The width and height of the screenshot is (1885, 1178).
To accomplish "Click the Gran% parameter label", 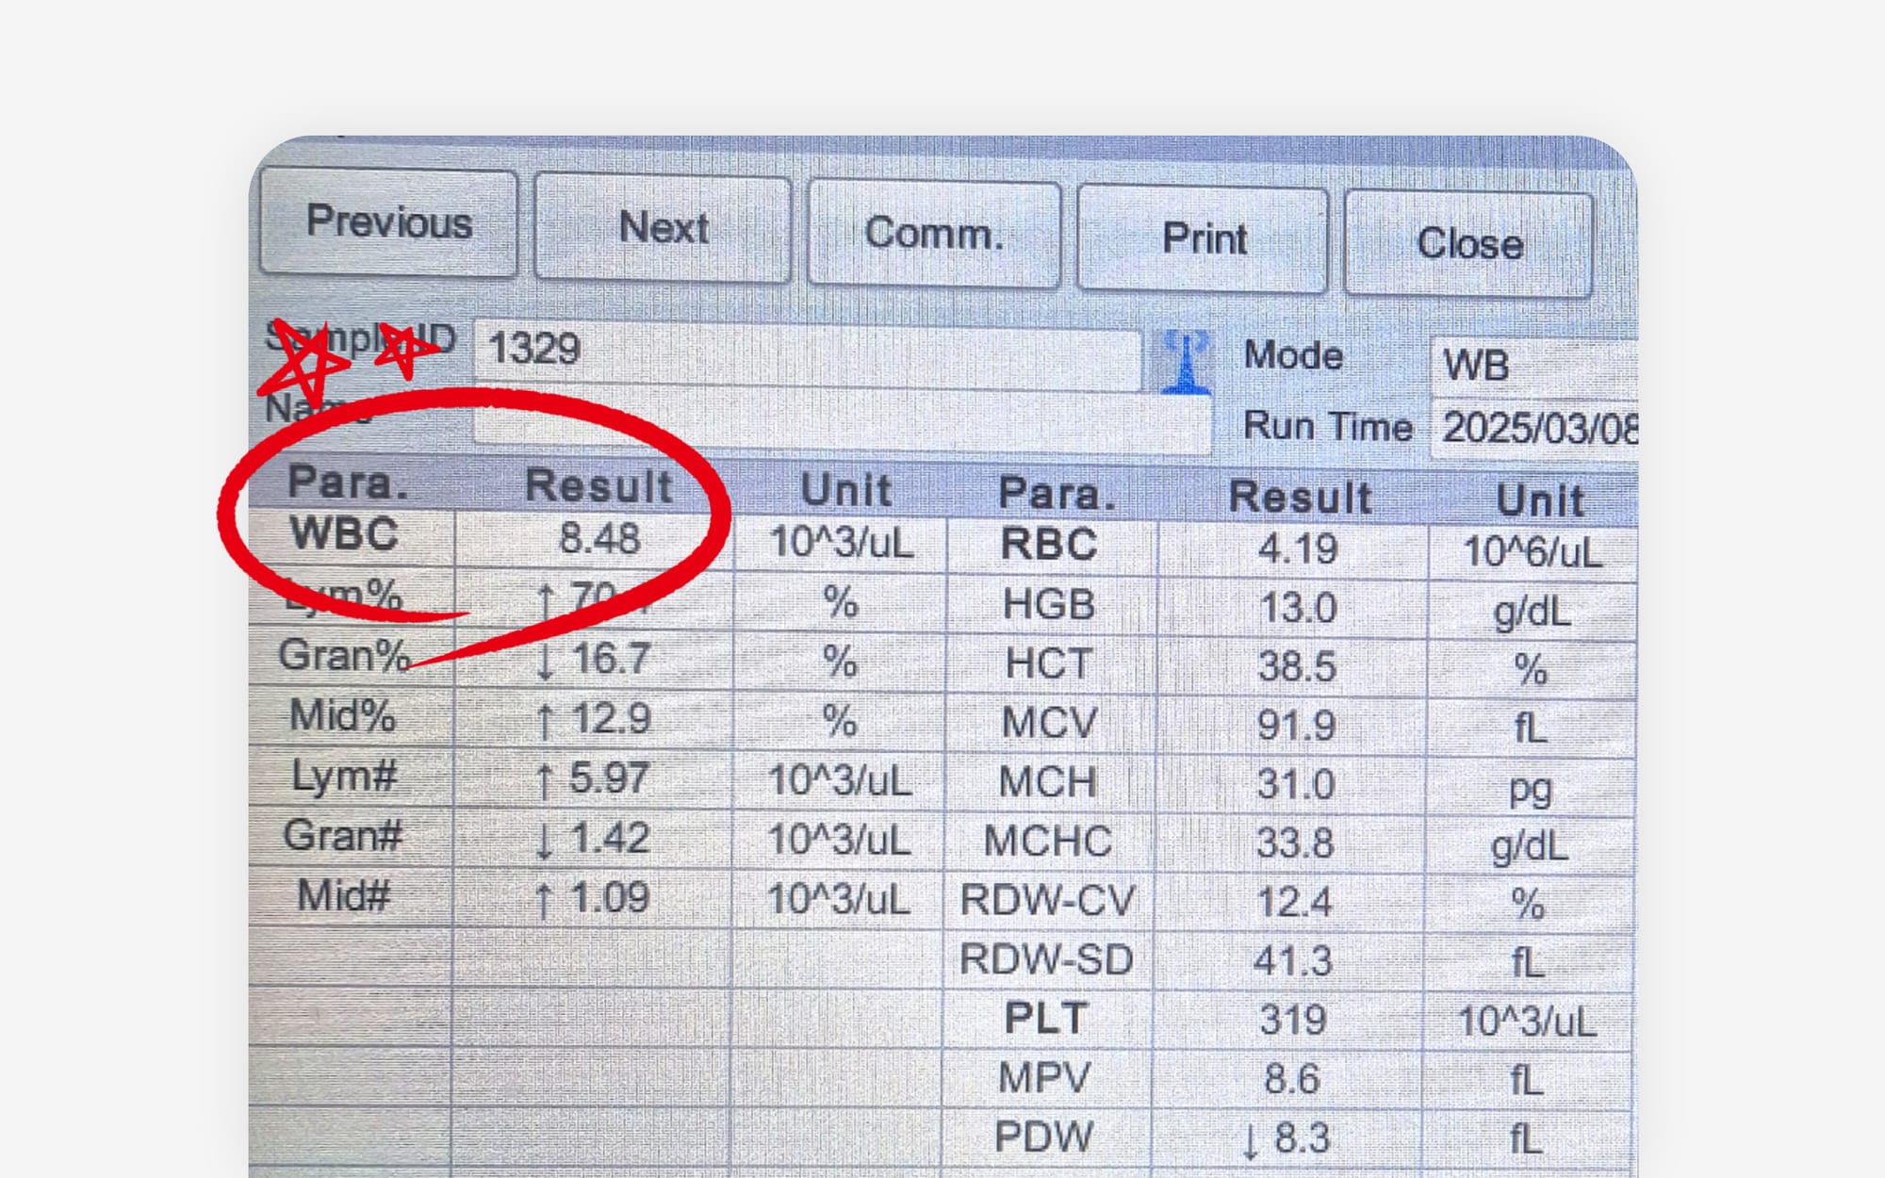I will tap(344, 654).
